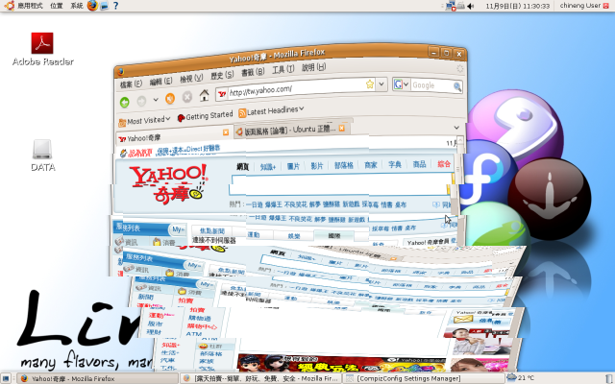Image resolution: width=615 pixels, height=384 pixels.
Task: Open the 書籤 (B) menu
Action: (252, 73)
